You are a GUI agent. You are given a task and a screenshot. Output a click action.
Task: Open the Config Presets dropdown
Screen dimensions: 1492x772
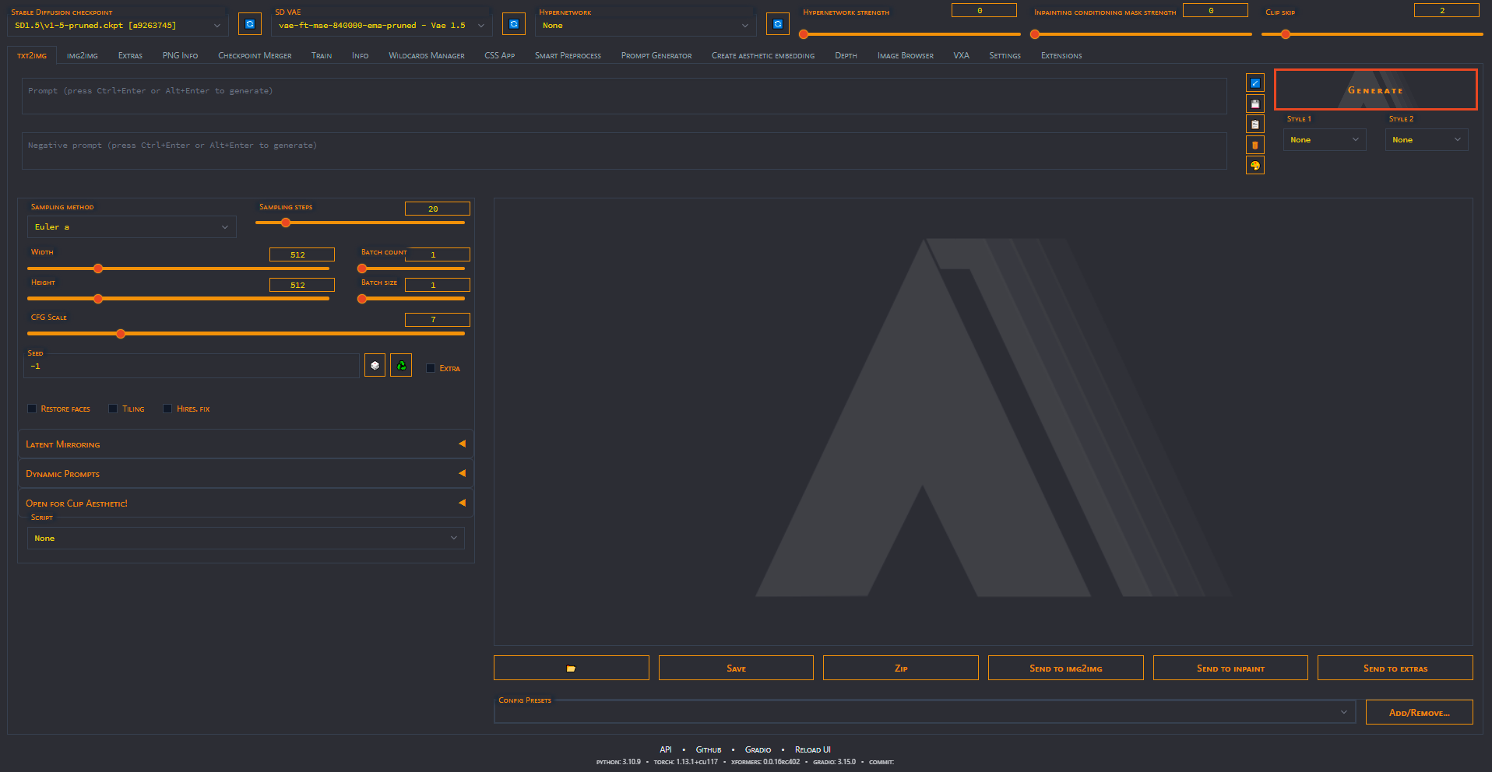[x=925, y=712]
